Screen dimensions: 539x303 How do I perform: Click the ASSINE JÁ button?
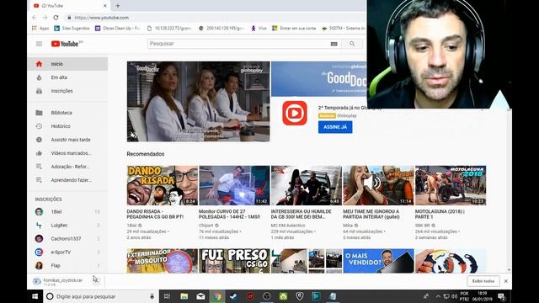click(x=335, y=127)
